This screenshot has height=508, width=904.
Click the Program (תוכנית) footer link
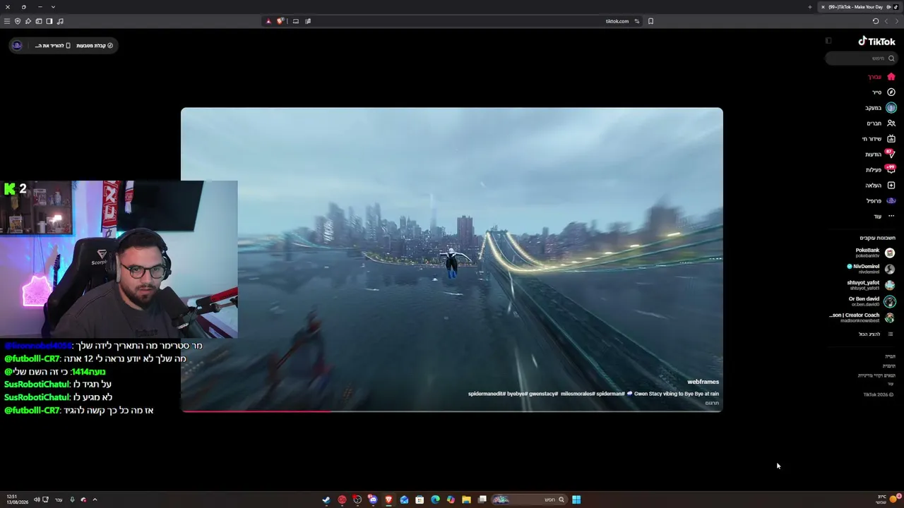coord(889,365)
